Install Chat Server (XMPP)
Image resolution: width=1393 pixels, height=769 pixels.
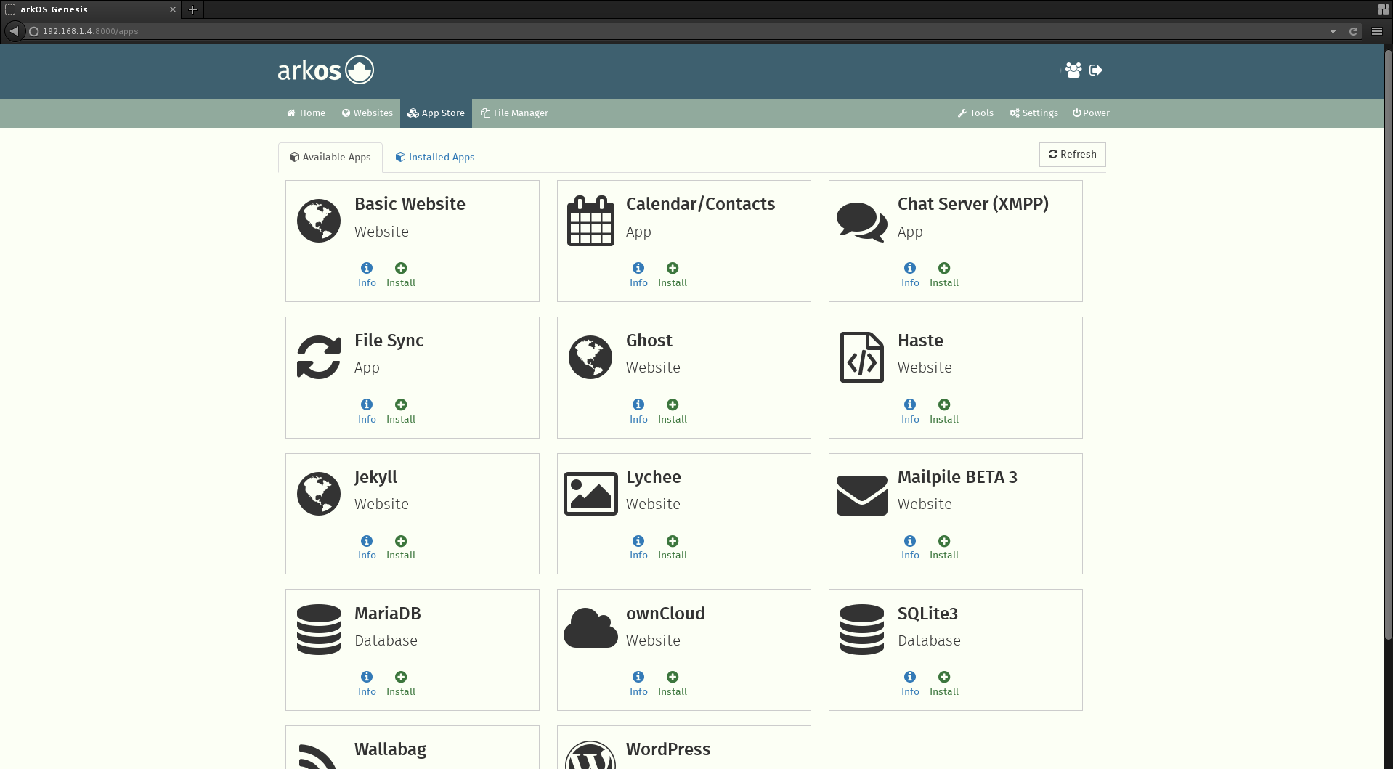point(944,275)
